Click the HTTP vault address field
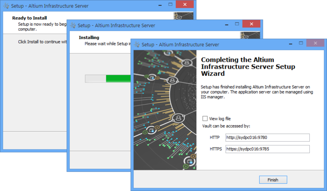The height and width of the screenshot is (191, 327). tap(267, 138)
